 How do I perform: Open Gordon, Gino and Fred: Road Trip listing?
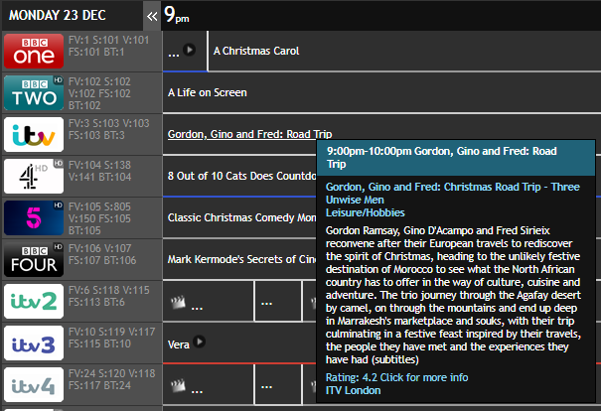tap(250, 134)
